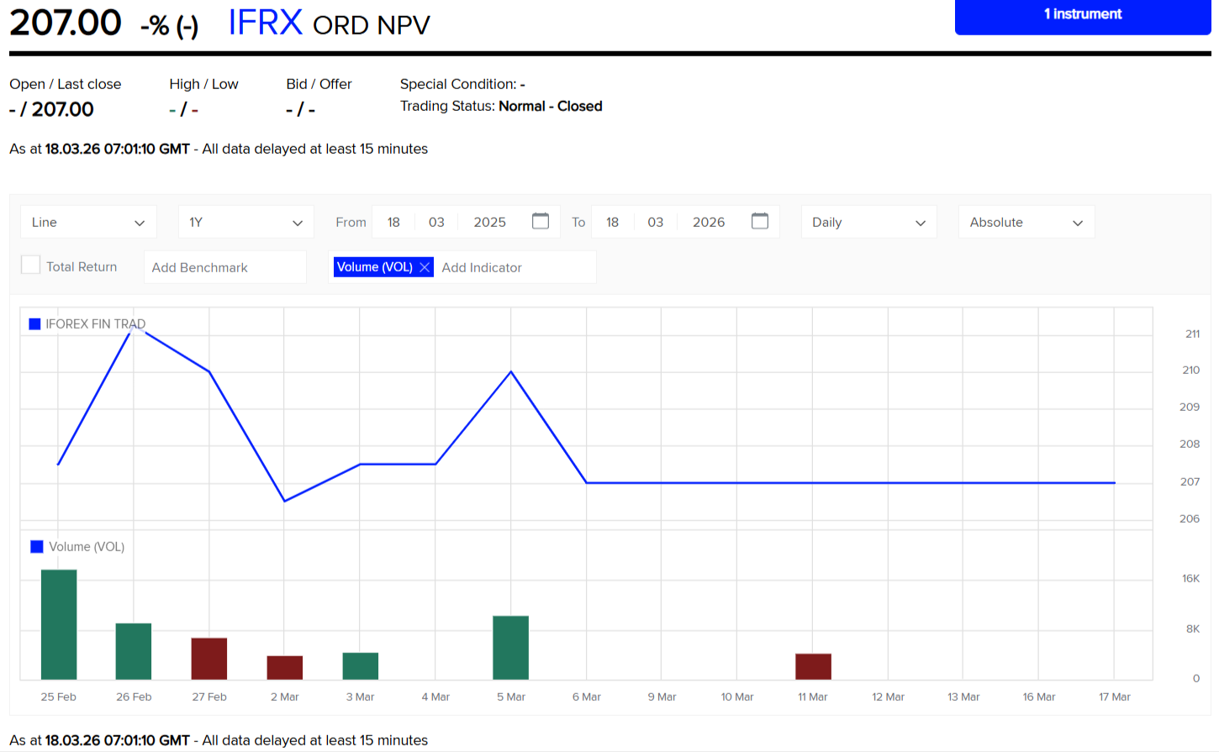Open the To date calendar picker icon

click(x=760, y=221)
